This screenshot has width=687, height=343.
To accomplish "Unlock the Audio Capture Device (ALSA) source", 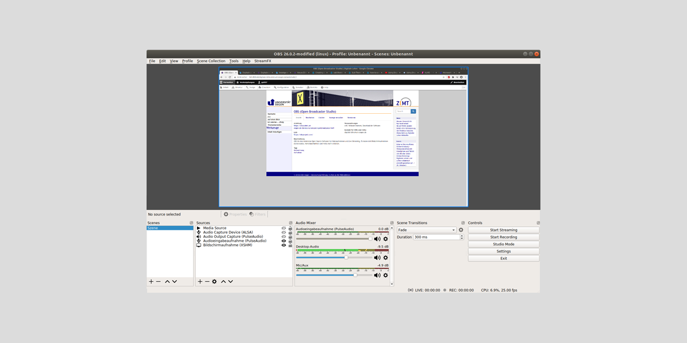I will [x=290, y=233].
